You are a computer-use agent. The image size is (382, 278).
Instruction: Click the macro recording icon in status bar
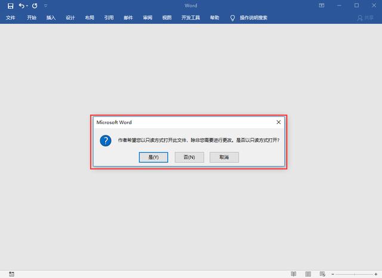(x=11, y=274)
